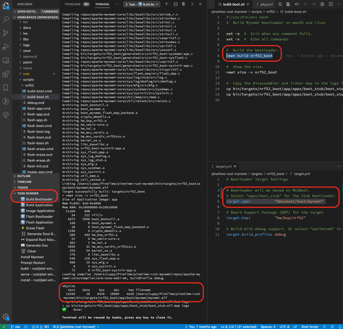Add a new terminal with plus icon
Image resolution: width=343 pixels, height=329 pixels.
pyautogui.click(x=167, y=4)
